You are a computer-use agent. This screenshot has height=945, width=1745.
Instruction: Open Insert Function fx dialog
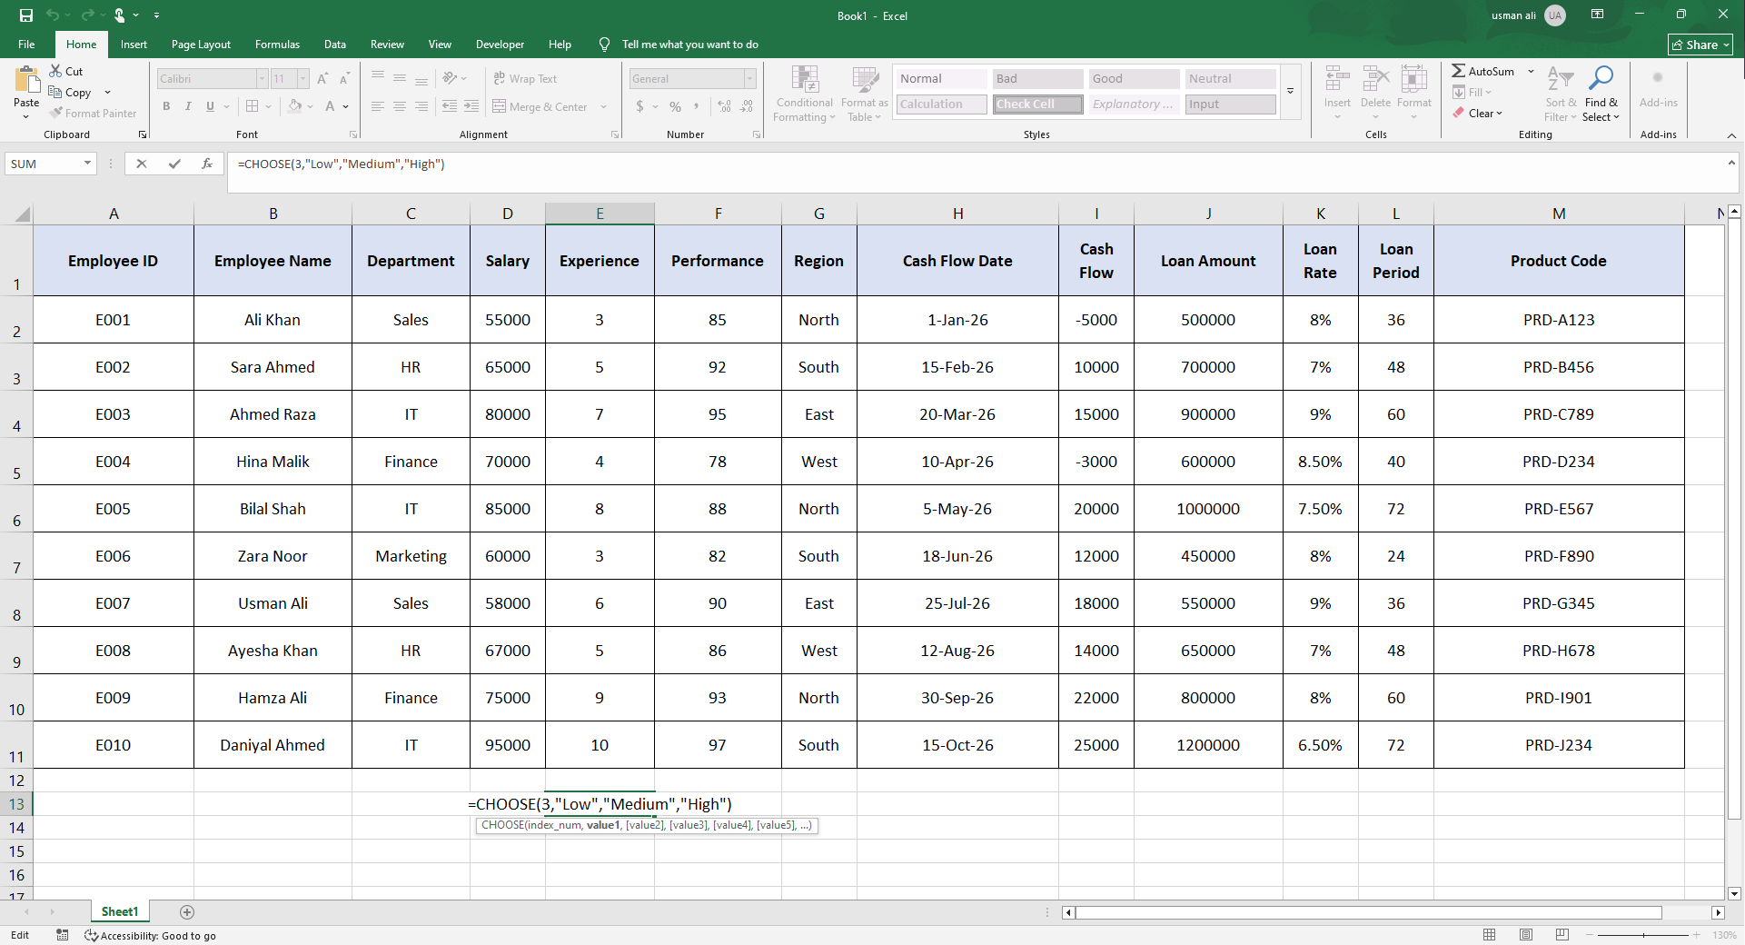tap(207, 164)
